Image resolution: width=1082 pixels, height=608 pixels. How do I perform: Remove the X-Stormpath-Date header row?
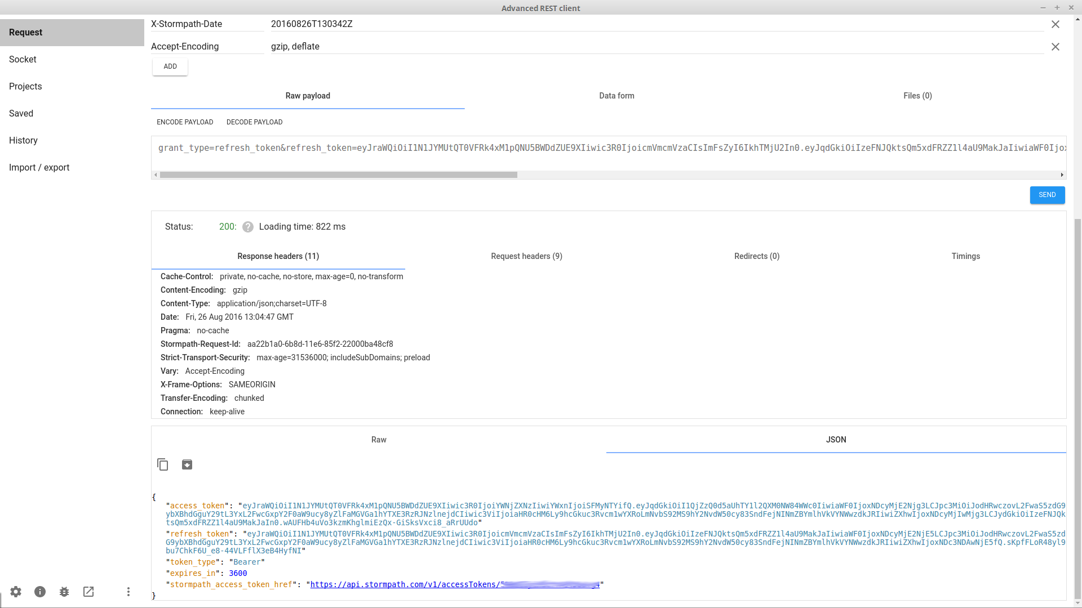coord(1056,24)
